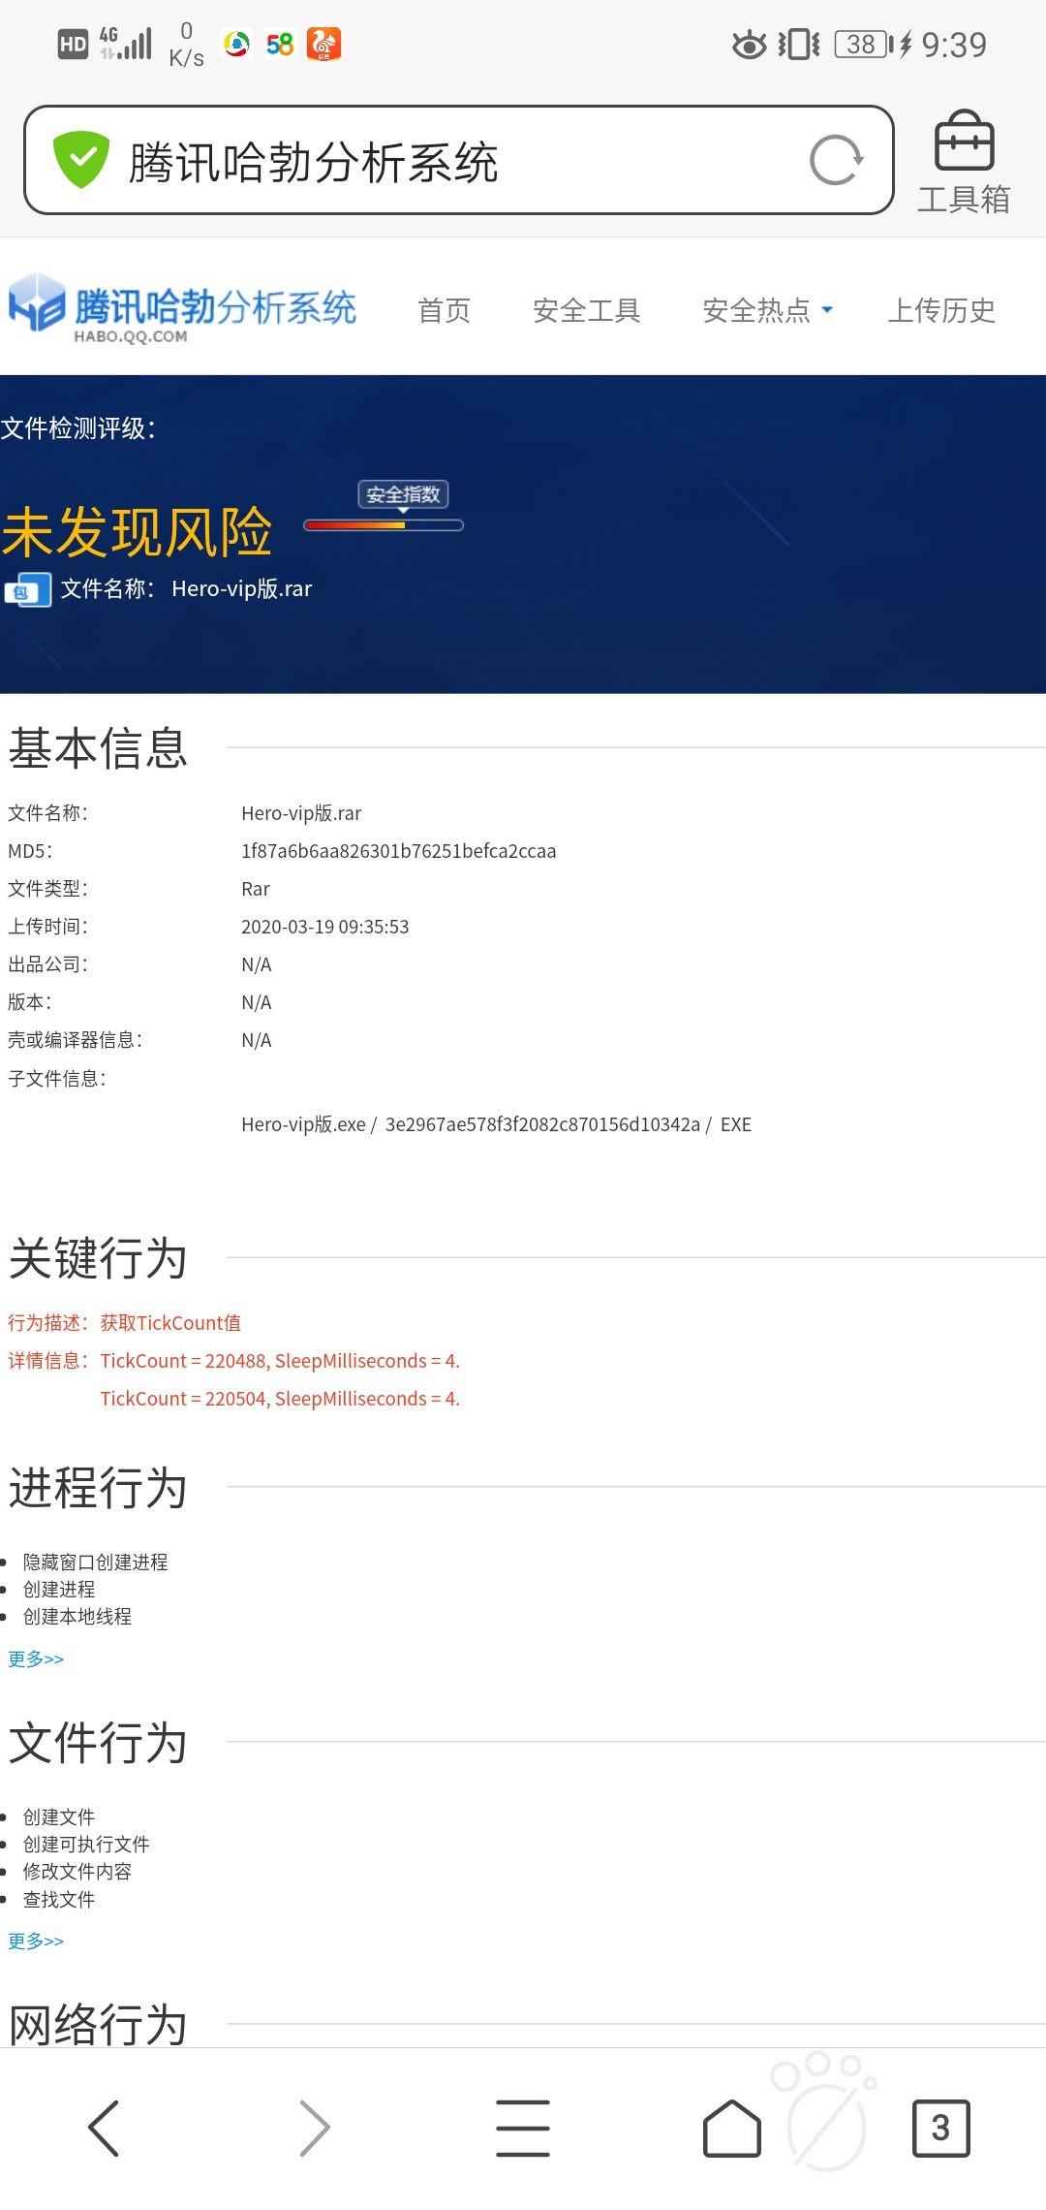Go forward with browser forward arrow
Viewport: 1046px width, 2210px height.
click(314, 2128)
